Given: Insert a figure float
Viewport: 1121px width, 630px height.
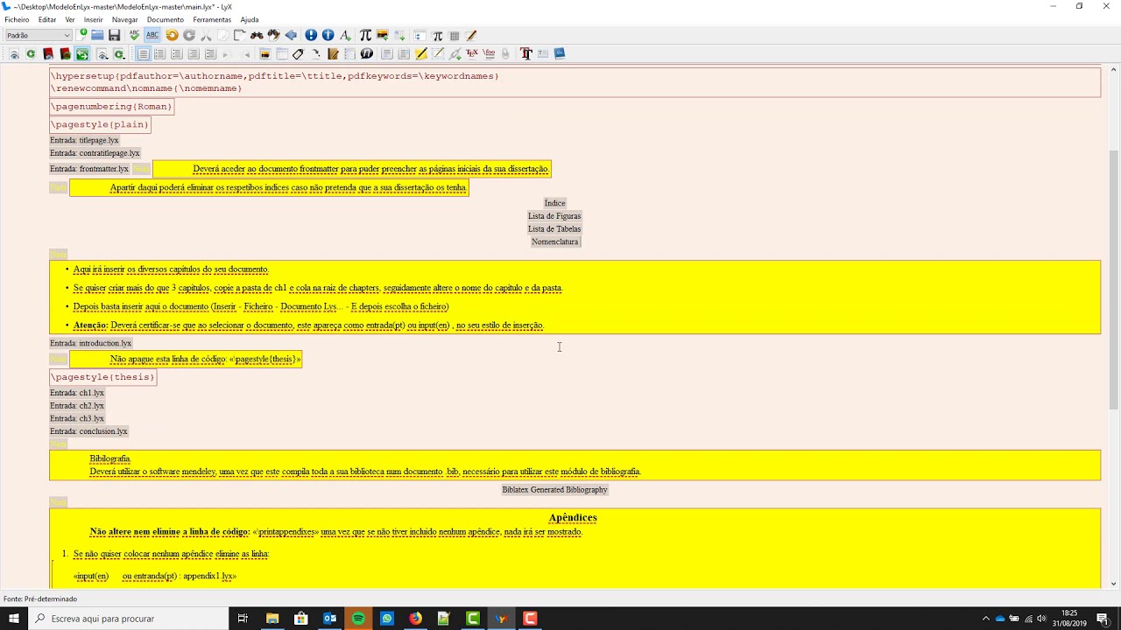Looking at the screenshot, I should click(264, 54).
